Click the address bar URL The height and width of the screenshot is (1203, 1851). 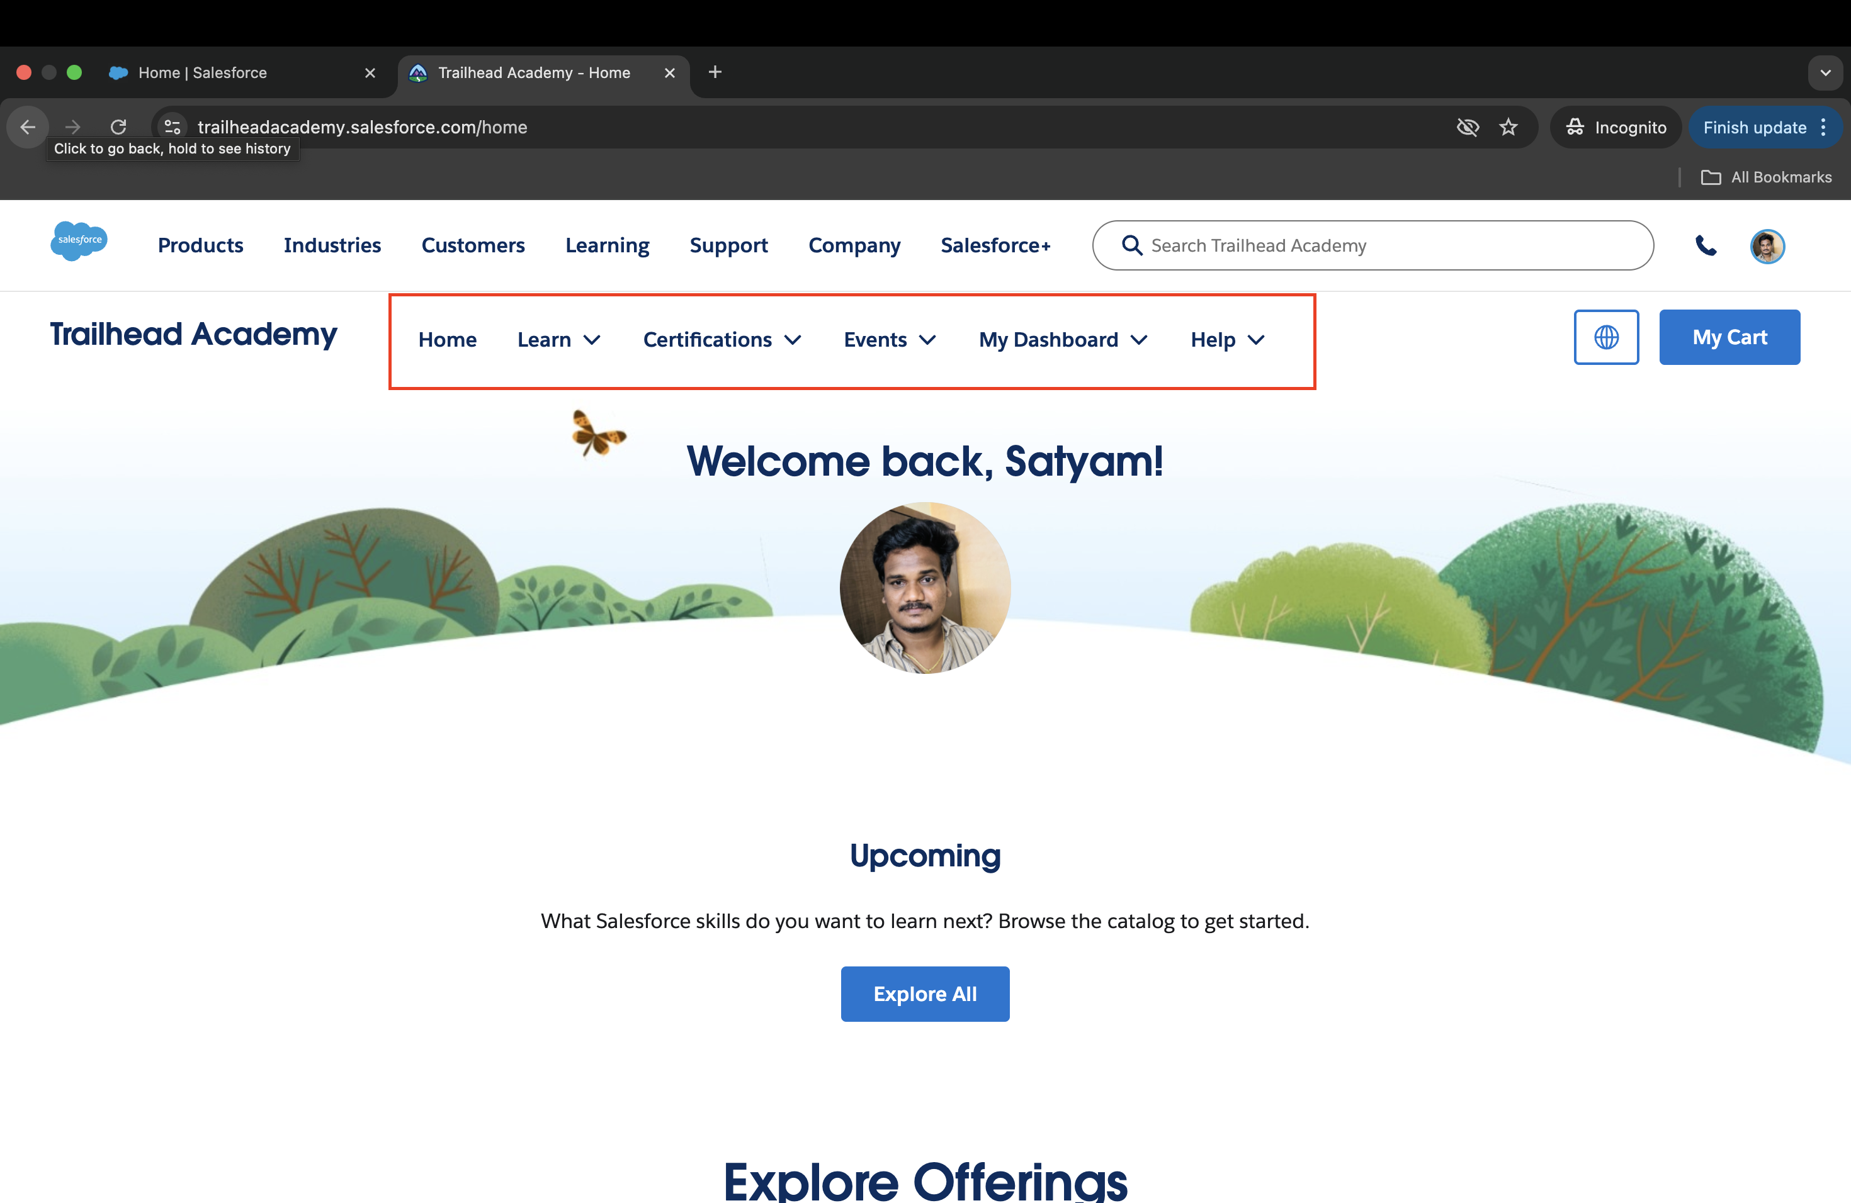click(x=363, y=128)
